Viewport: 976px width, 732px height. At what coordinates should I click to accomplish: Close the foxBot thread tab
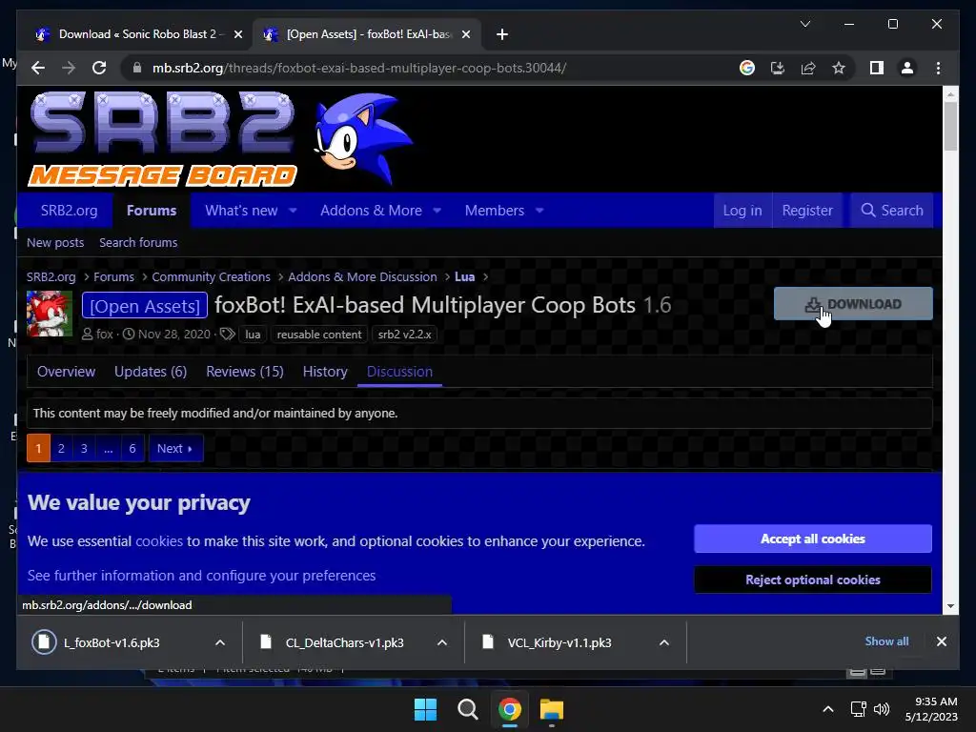465,34
